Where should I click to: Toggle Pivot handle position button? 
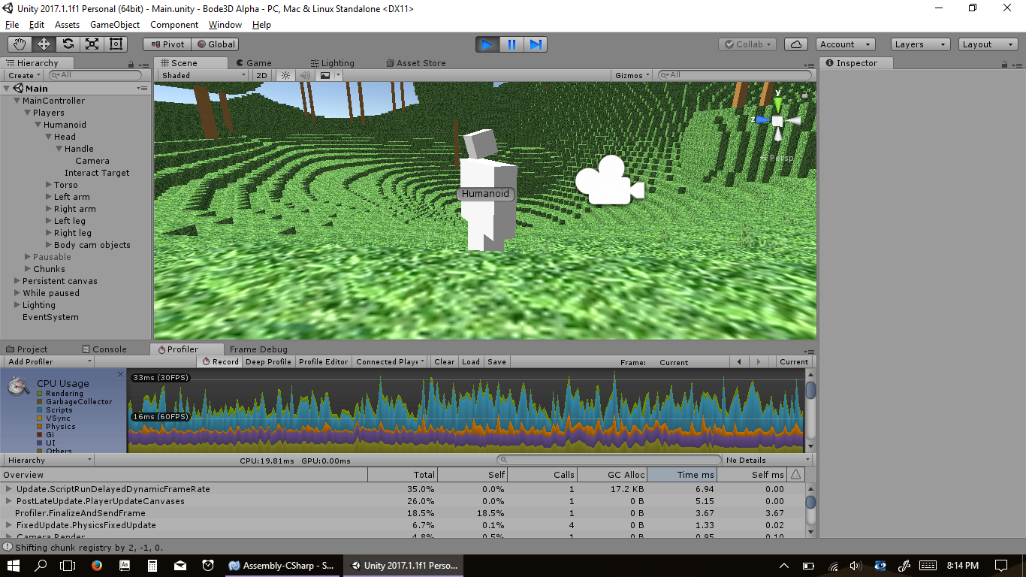167,44
